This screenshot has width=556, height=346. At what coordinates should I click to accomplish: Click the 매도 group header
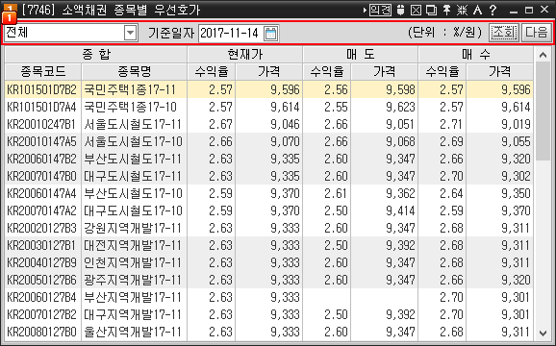[361, 55]
